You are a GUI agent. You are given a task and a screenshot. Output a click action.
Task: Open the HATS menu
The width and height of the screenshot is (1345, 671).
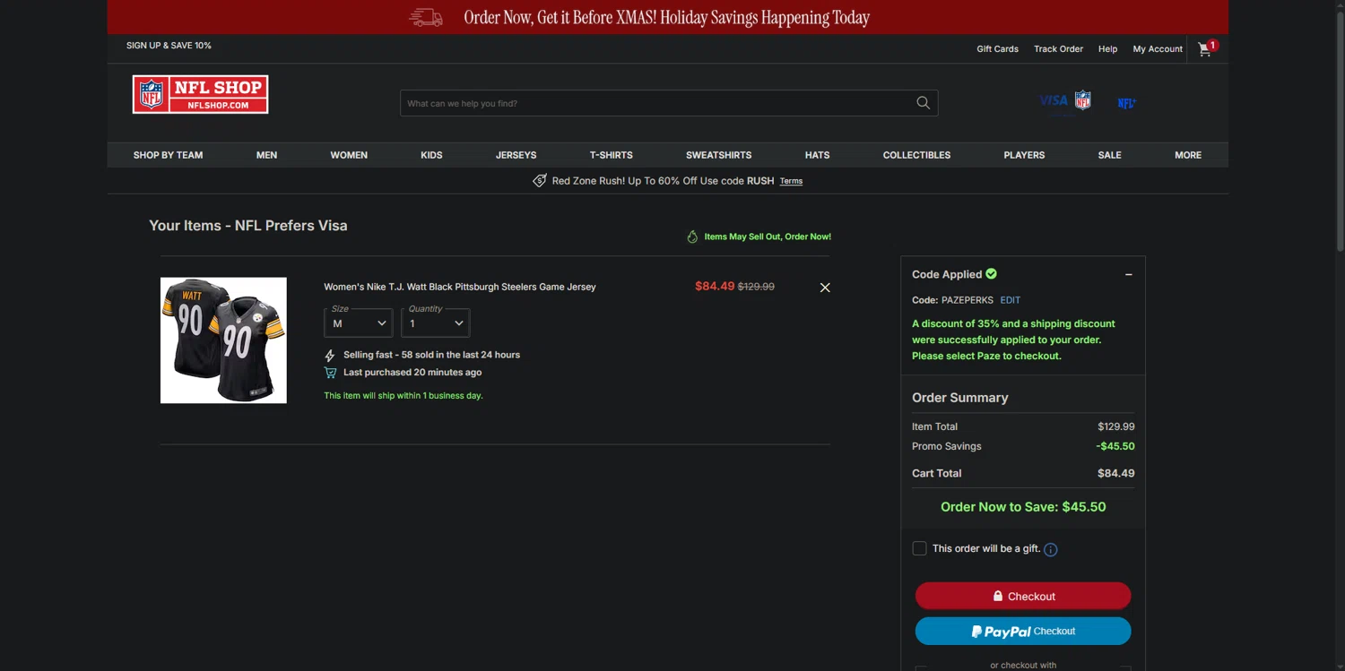click(818, 155)
